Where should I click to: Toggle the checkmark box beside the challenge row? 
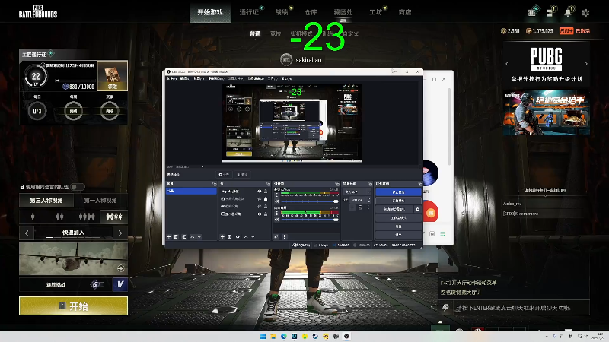[x=120, y=284]
